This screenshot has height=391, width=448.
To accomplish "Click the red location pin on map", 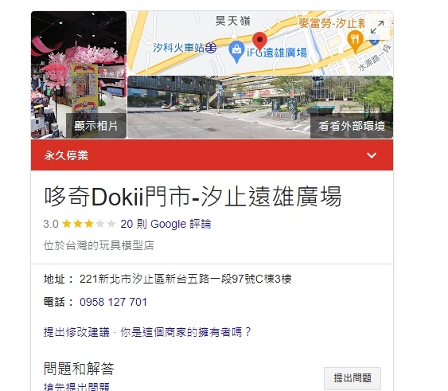I will [x=259, y=42].
